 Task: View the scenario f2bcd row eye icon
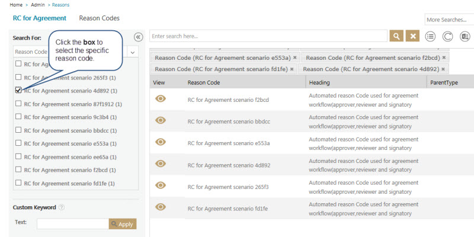[160, 100]
